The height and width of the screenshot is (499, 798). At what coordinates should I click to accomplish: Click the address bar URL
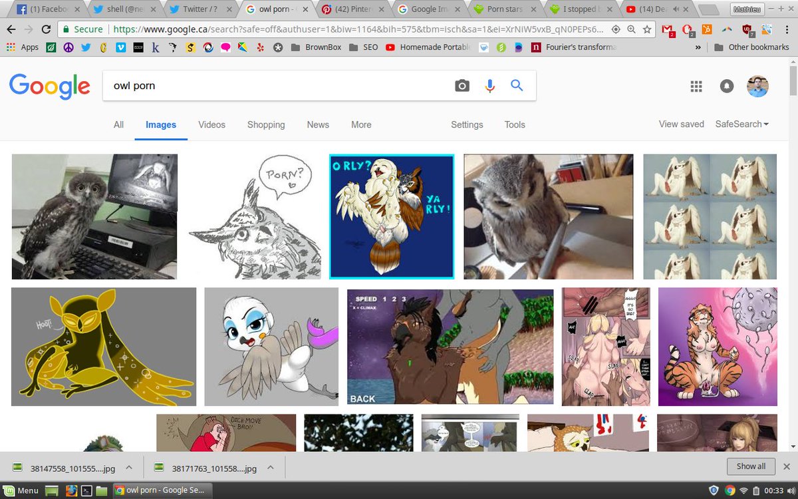coord(357,29)
